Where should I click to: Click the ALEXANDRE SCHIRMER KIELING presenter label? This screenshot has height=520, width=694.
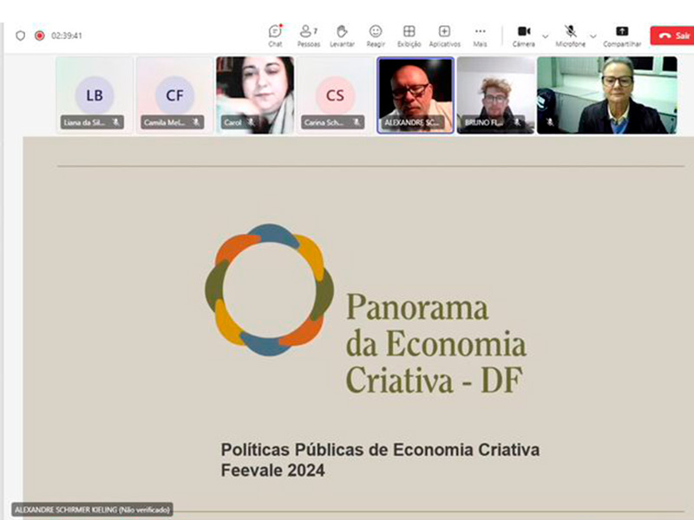(x=92, y=510)
